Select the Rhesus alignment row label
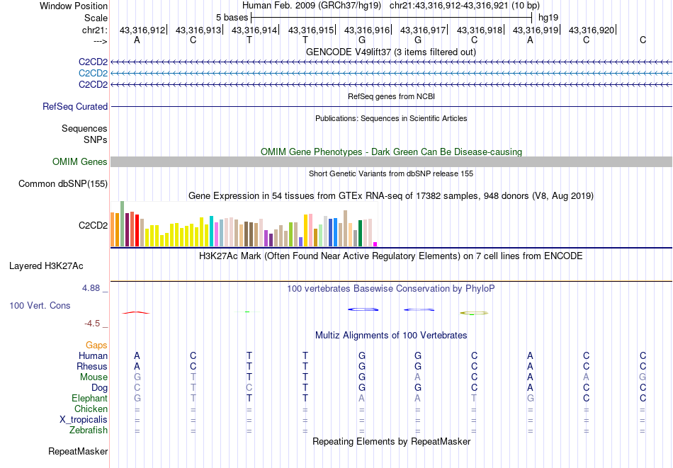 [92, 366]
